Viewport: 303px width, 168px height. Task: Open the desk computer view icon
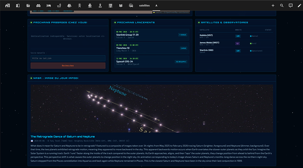tap(90, 6)
